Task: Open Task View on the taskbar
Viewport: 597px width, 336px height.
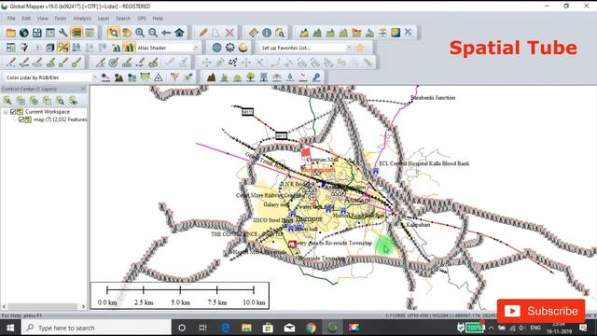Action: pyautogui.click(x=202, y=328)
